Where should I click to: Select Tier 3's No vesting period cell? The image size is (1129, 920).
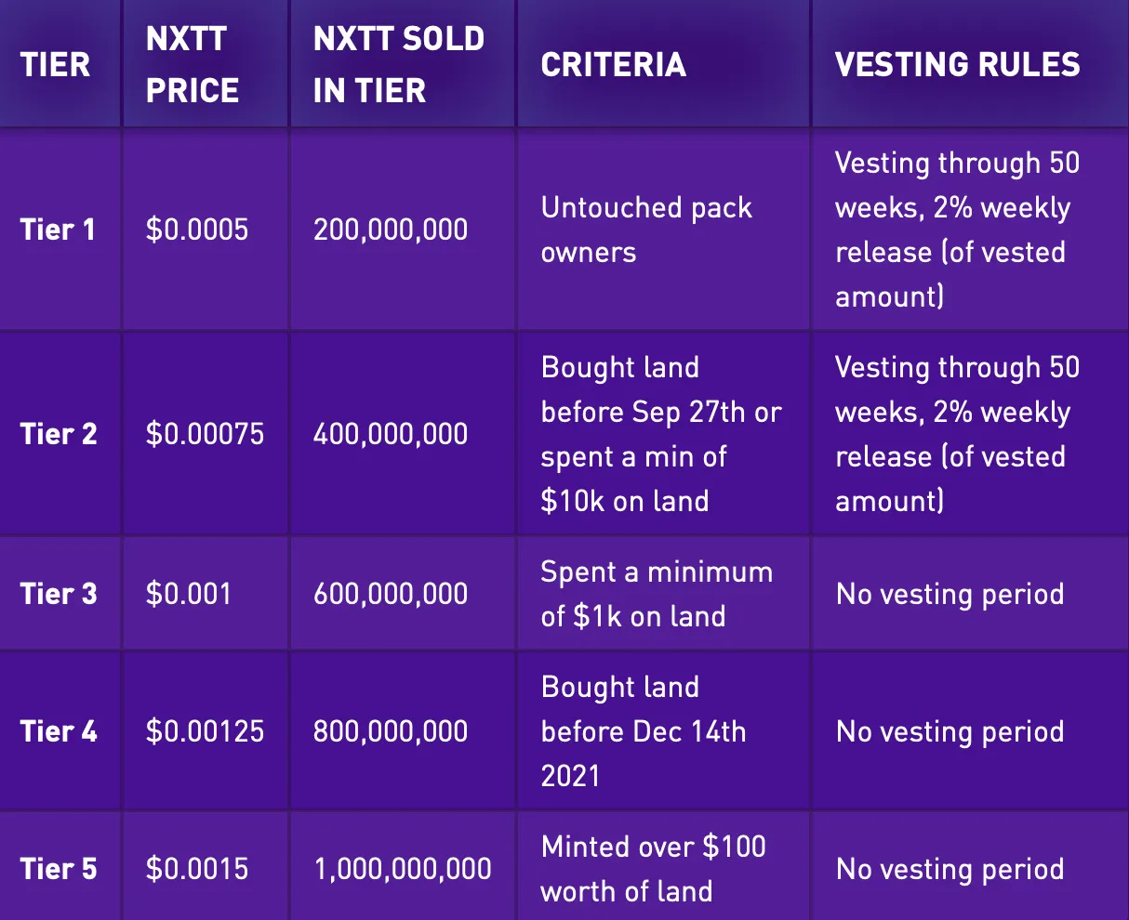(950, 594)
